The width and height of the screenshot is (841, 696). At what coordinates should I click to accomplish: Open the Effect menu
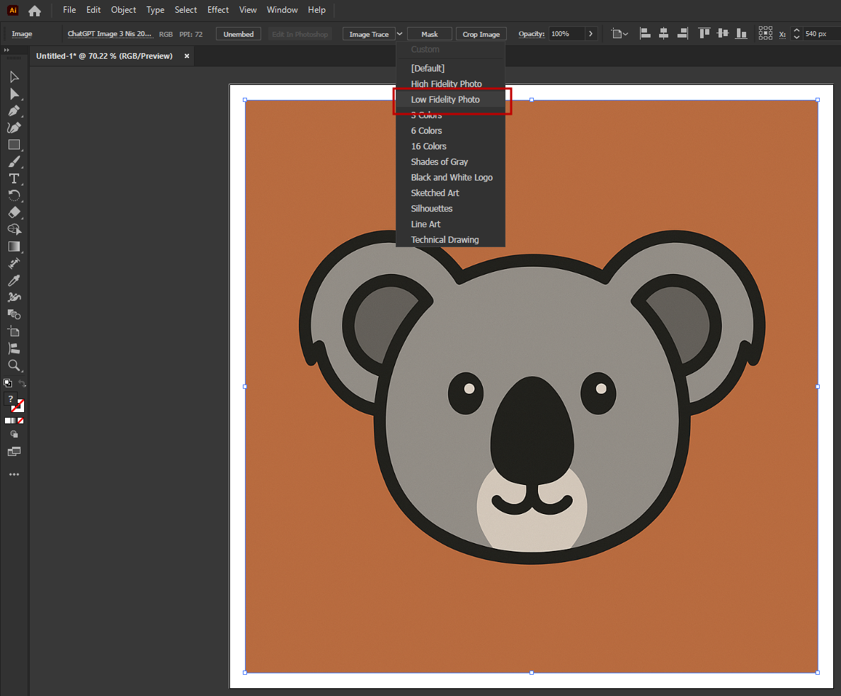click(x=218, y=10)
